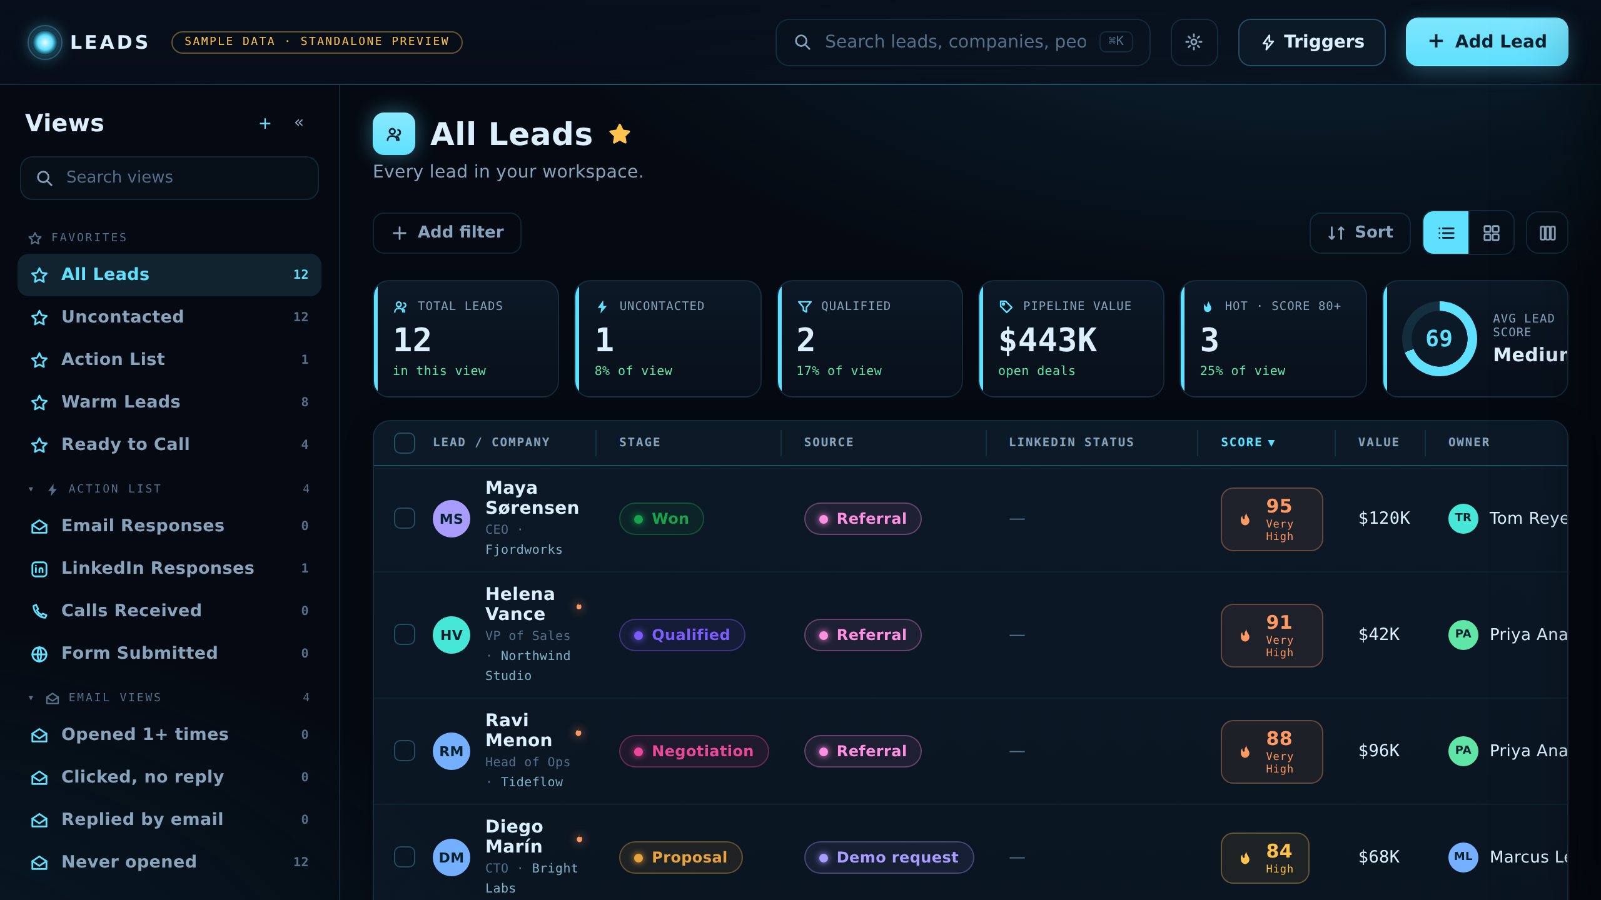This screenshot has height=900, width=1601.
Task: Open the Sort options
Action: [1360, 233]
